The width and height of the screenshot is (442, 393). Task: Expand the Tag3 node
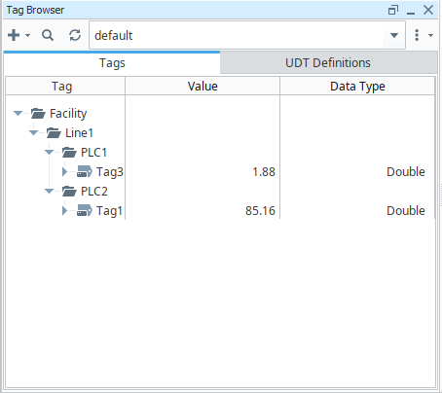click(x=64, y=172)
